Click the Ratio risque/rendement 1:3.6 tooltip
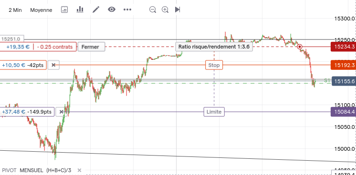Viewport: 356px width, 175px height. 214,47
